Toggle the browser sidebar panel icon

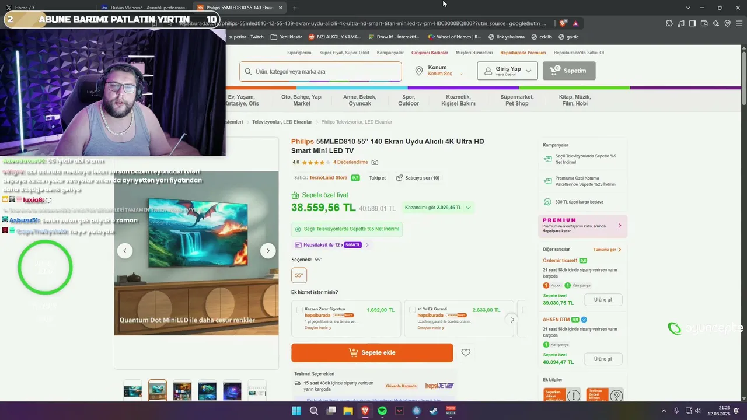692,23
